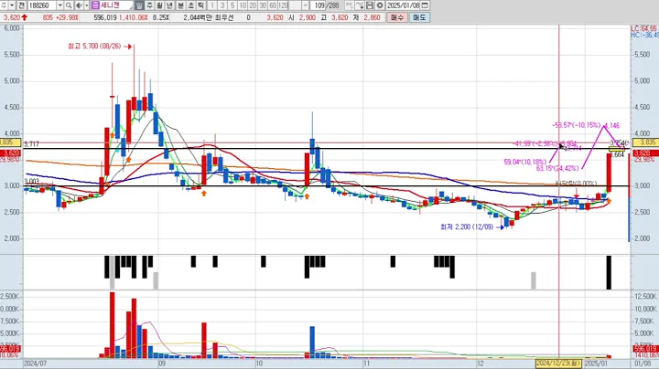Open the calendar date picker icon
This screenshot has height=369, width=659.
(x=425, y=5)
